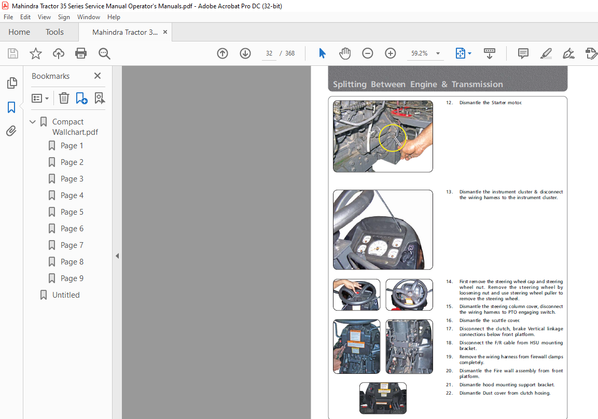Collapse the navigation pane with arrow
Viewport: 598px width, 419px height.
[117, 256]
